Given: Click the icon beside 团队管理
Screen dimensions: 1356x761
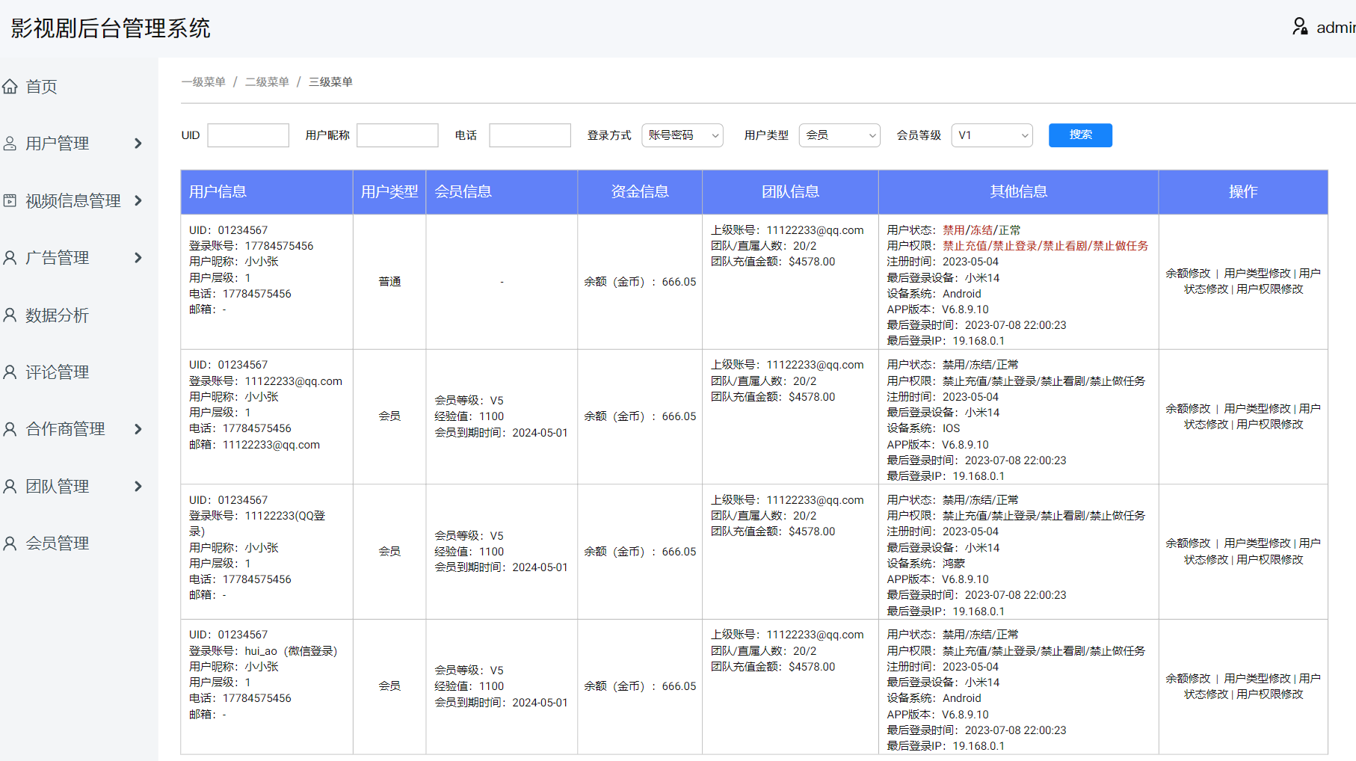Looking at the screenshot, I should click(10, 487).
